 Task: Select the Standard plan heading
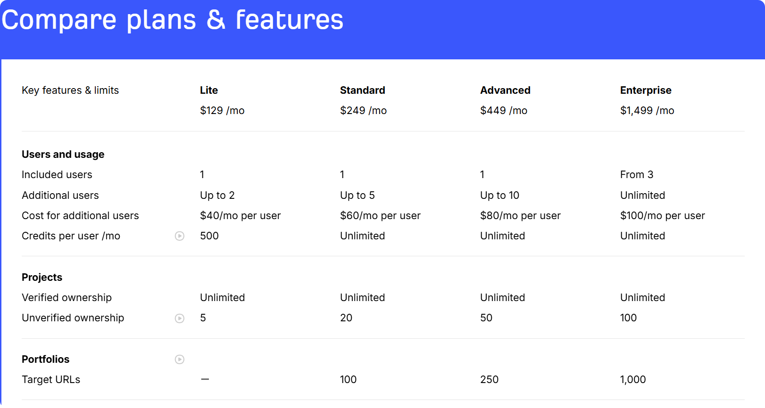click(362, 90)
